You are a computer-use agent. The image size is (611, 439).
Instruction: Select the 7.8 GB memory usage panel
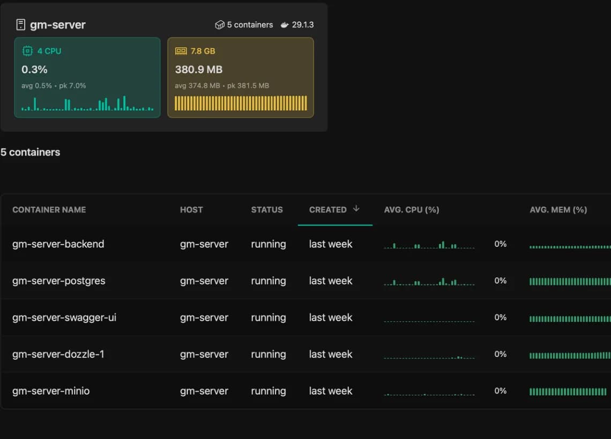241,78
